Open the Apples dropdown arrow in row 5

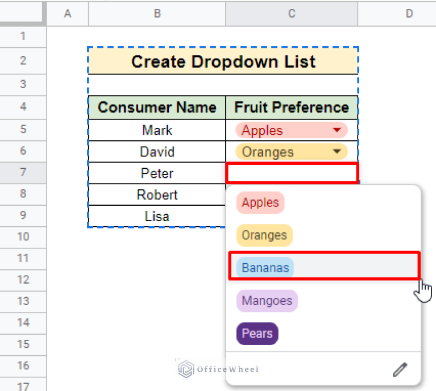coord(337,130)
